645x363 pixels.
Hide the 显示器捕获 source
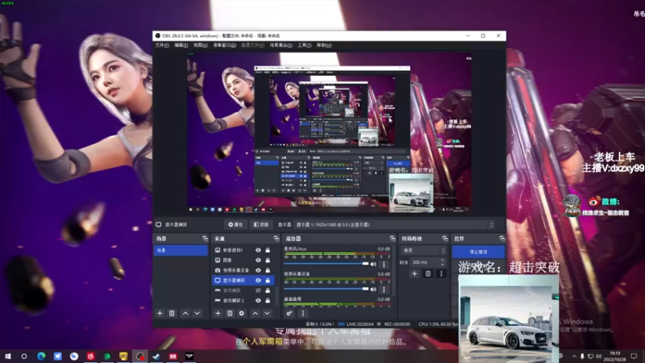[258, 280]
